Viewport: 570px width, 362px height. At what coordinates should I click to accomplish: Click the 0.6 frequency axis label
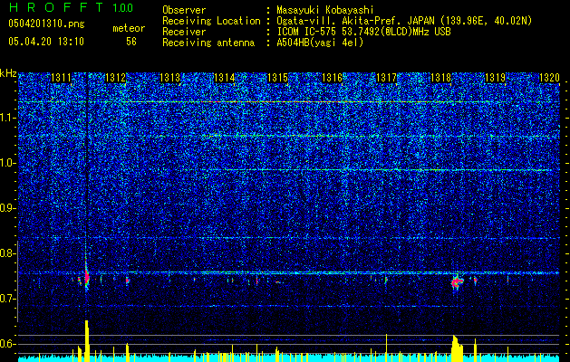point(8,344)
